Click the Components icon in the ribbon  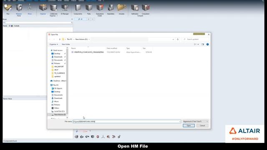point(78,8)
